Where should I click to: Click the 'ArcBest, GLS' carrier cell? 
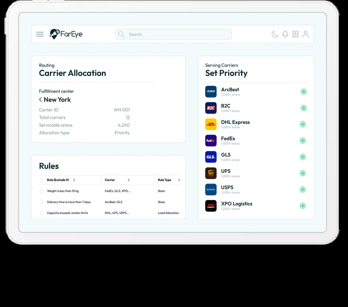[x=114, y=202]
